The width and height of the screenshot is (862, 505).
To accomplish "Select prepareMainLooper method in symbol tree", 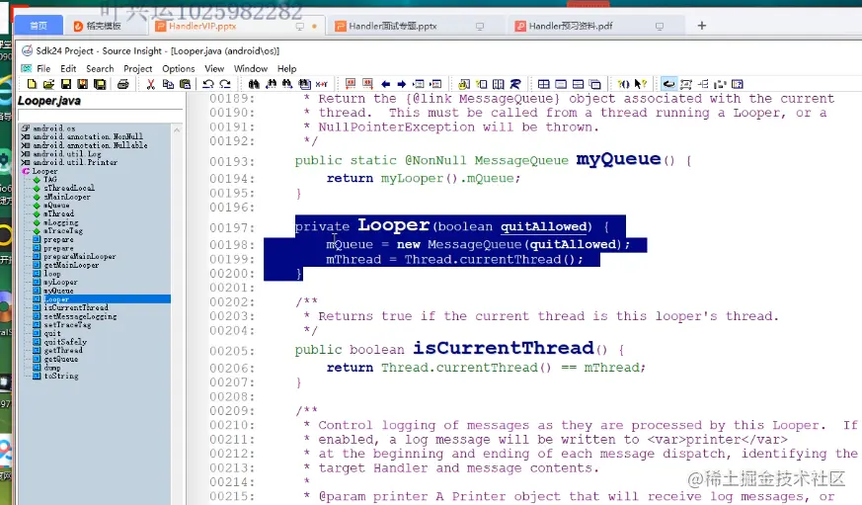I will coord(80,256).
